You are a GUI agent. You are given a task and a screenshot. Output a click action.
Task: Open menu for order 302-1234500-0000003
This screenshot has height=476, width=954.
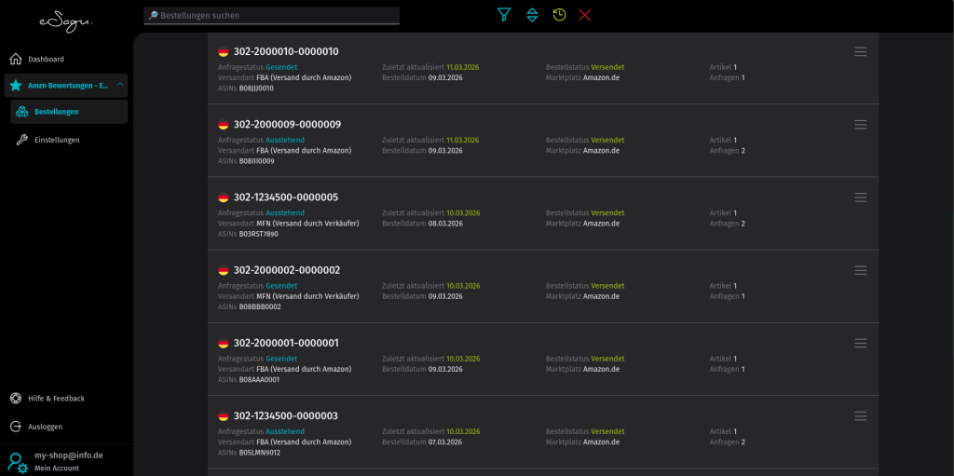coord(860,415)
